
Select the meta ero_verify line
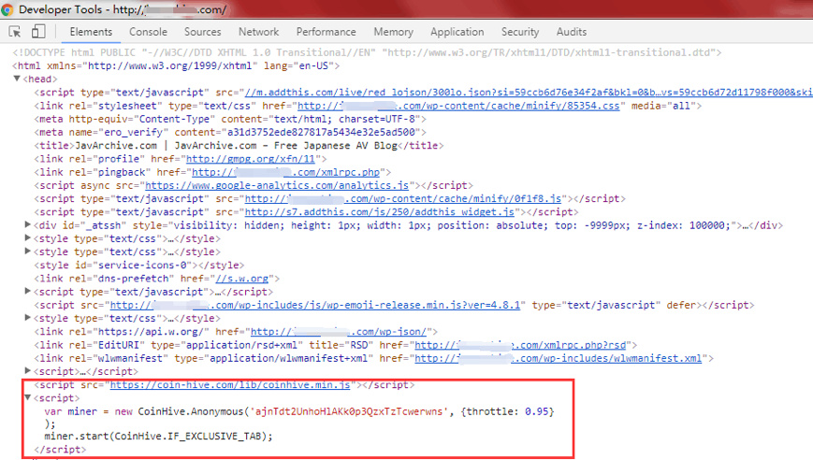pos(230,132)
